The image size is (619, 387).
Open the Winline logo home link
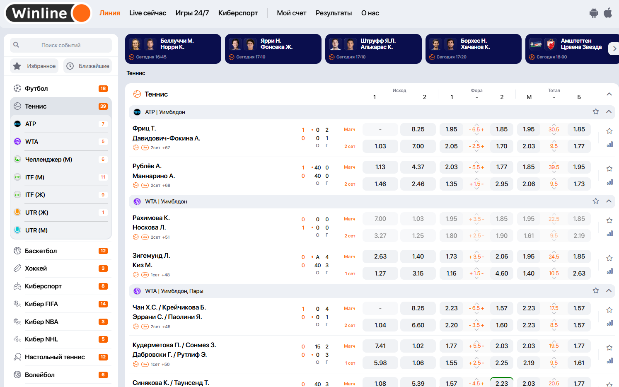pos(48,13)
